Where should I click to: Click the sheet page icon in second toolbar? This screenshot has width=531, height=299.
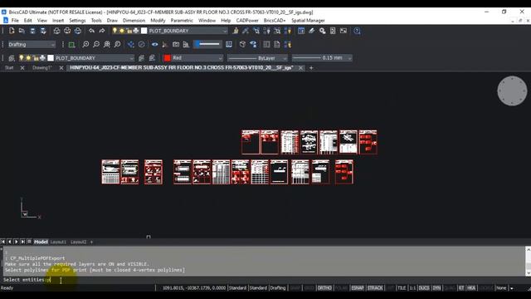pos(277,44)
